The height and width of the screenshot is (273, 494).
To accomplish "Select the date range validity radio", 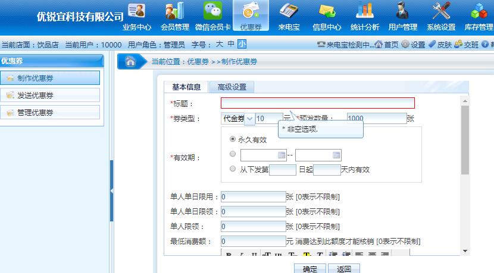I will [x=233, y=154].
